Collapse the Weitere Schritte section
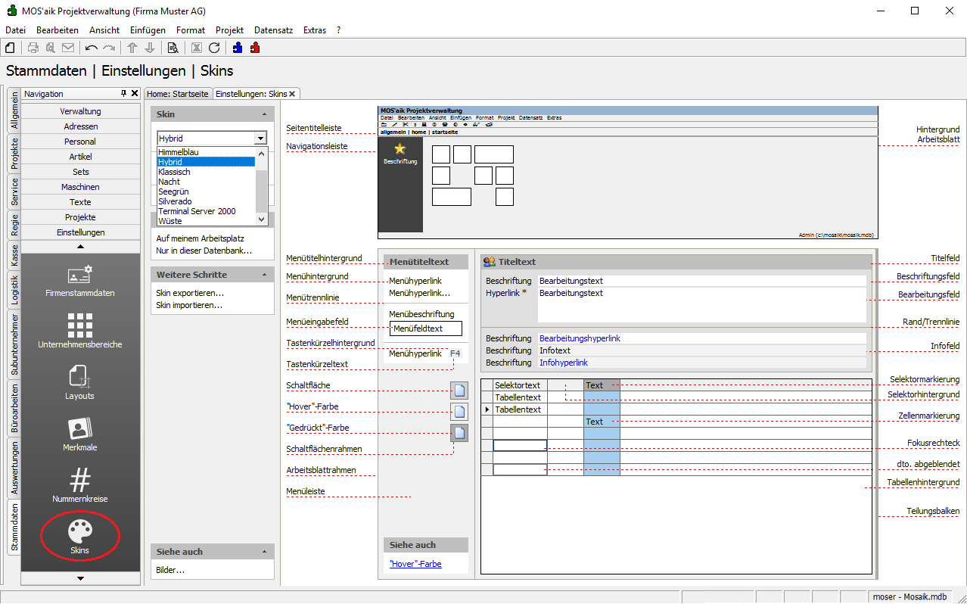Viewport: 967px width, 604px height. point(264,275)
